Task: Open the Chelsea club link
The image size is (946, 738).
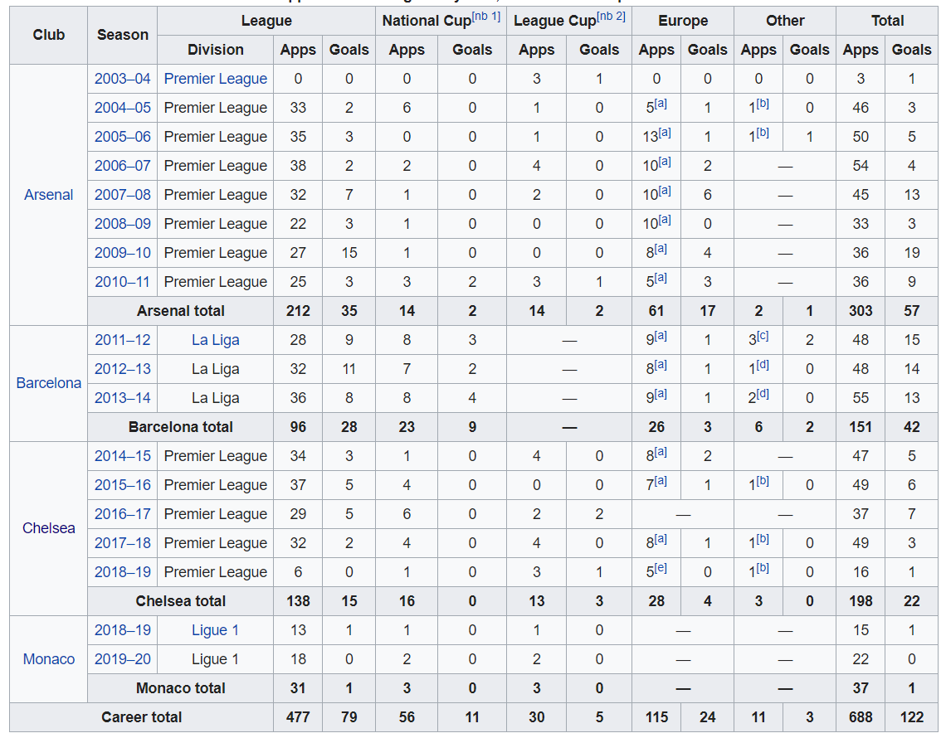Action: (48, 528)
